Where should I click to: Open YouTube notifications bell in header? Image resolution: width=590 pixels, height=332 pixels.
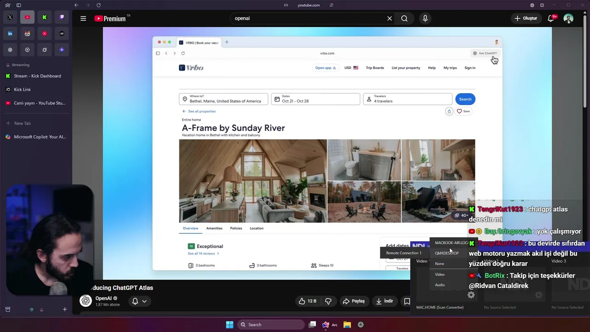(551, 18)
